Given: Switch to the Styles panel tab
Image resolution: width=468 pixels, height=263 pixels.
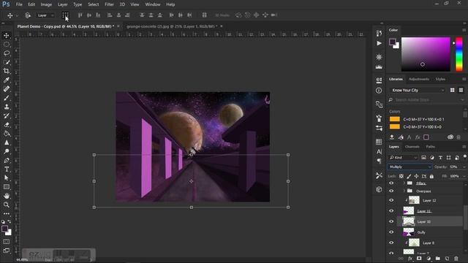Looking at the screenshot, I should 440,79.
